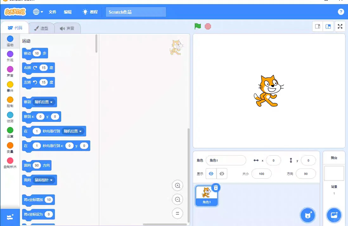Screen dimensions: 348x226
Task: Show 角色1 using the eye toggle
Action: [x=211, y=173]
